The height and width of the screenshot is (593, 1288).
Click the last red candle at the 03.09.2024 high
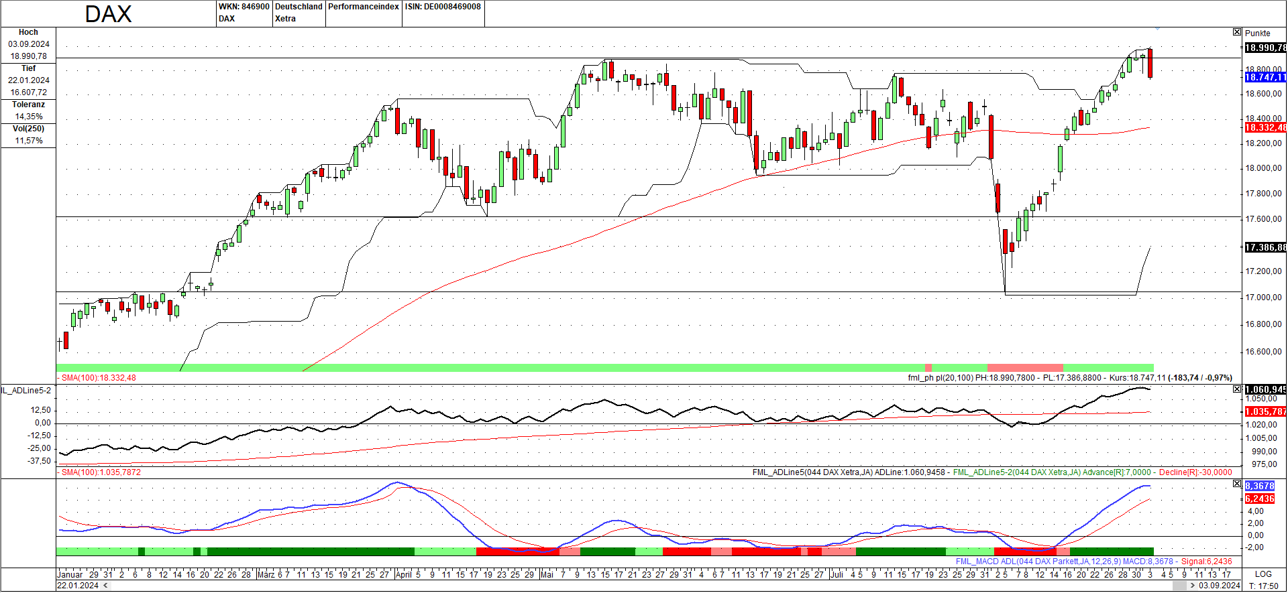pos(1150,63)
